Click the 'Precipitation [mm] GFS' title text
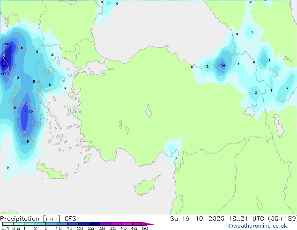Image resolution: width=297 pixels, height=230 pixels. click(x=38, y=219)
